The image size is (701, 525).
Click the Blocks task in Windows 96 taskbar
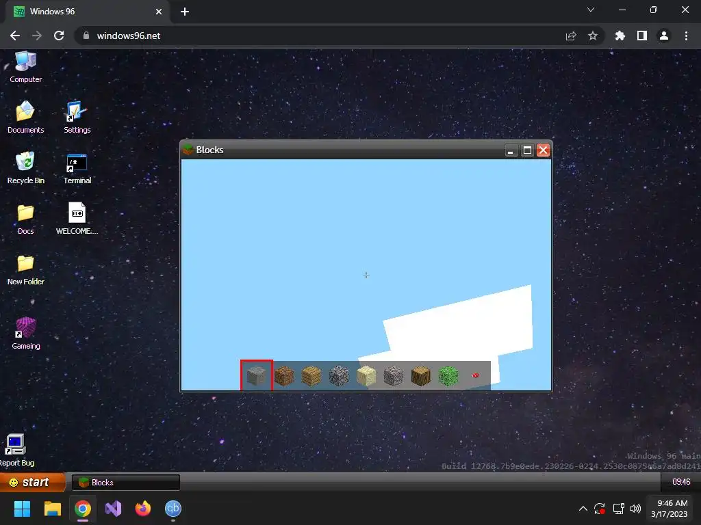coord(126,483)
